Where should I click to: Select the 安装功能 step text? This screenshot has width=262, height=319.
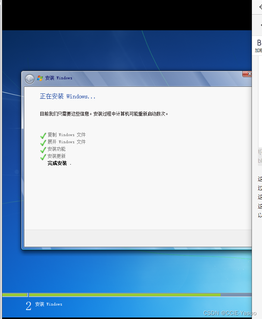[x=56, y=149]
